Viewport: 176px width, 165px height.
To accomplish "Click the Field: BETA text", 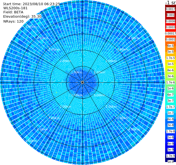I will [13, 12].
